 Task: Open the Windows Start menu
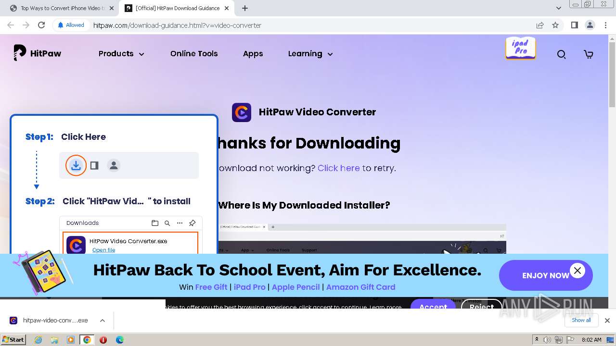(x=13, y=340)
